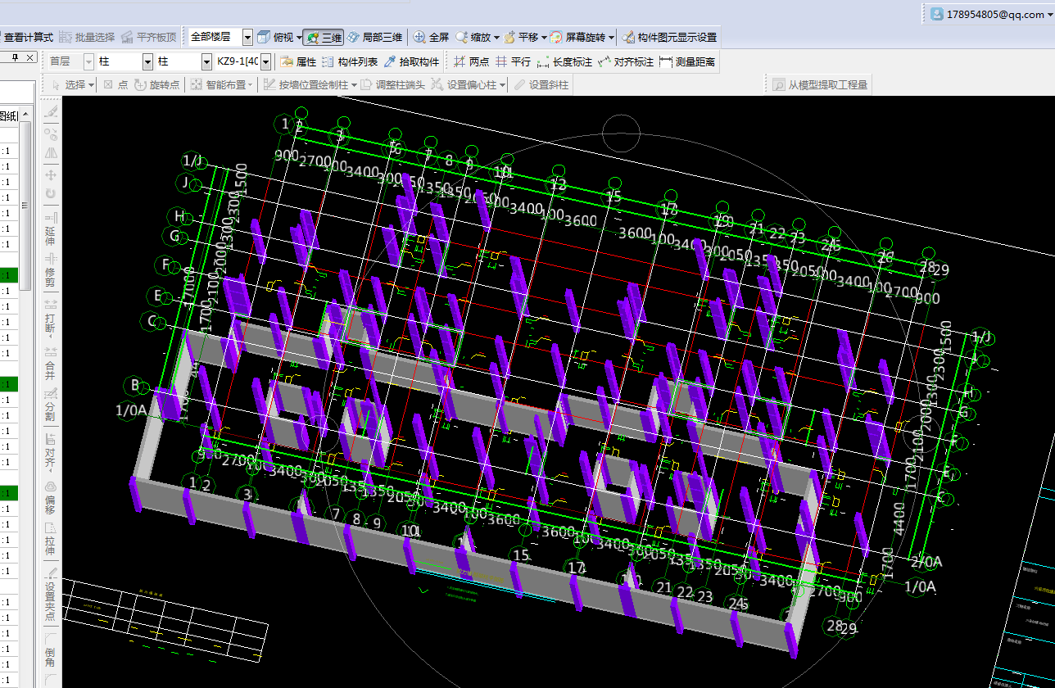Click the left panel vertical scrollbar
The image size is (1055, 688).
click(25, 206)
